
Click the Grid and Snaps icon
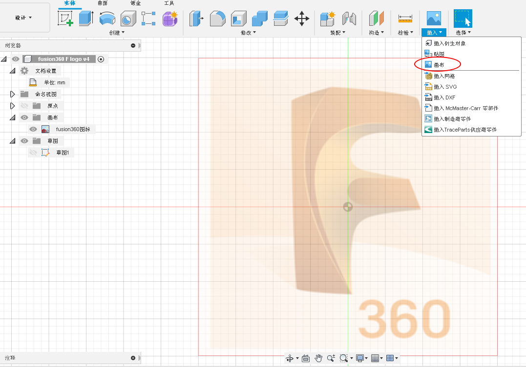coord(375,358)
